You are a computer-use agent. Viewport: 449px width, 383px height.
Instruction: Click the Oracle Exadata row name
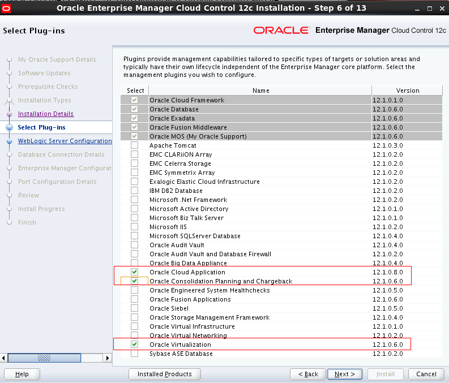pyautogui.click(x=172, y=118)
